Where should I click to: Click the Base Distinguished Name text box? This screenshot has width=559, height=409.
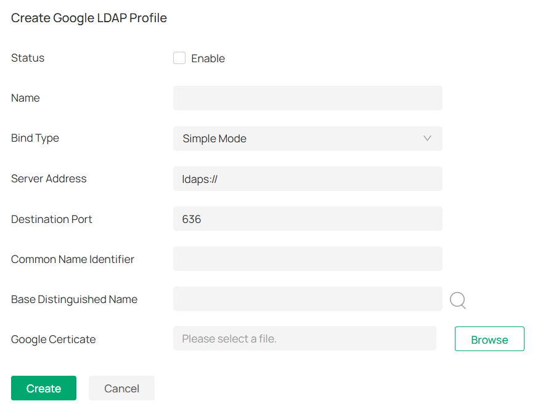click(x=308, y=299)
